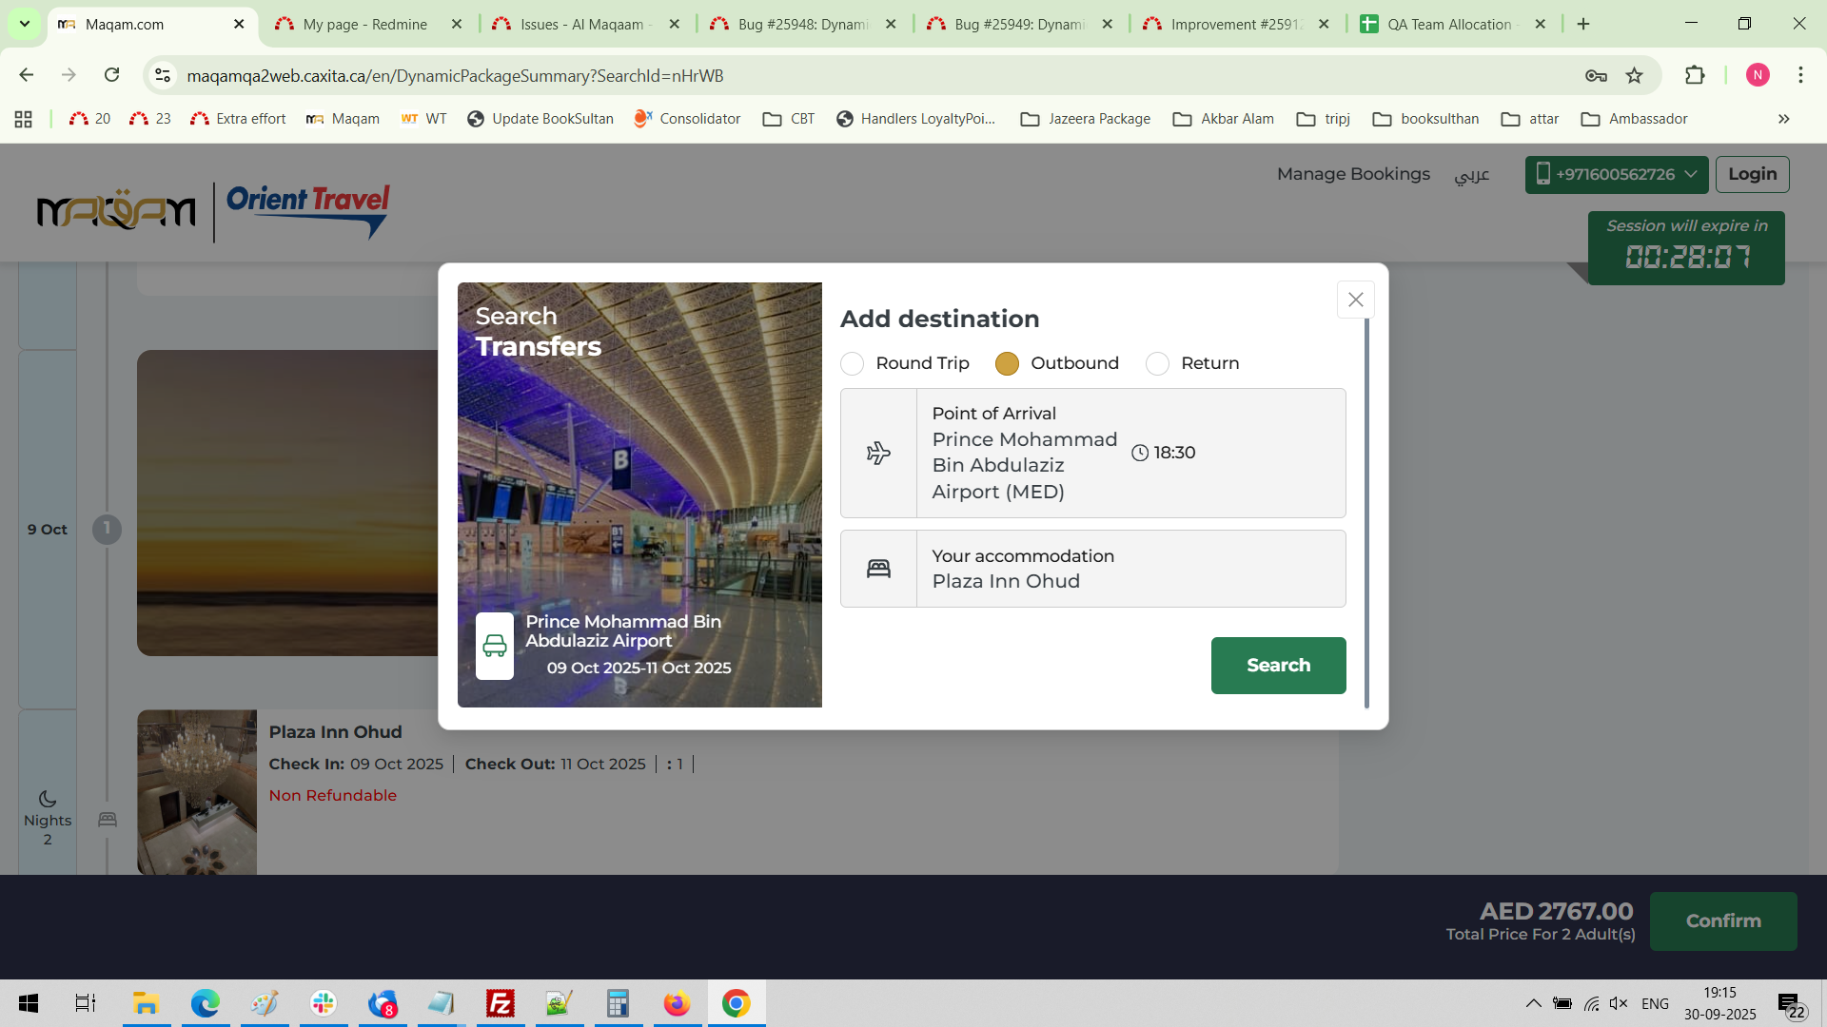Close the Add destination dialog with X
Screen dimensions: 1827x1027
click(1355, 300)
